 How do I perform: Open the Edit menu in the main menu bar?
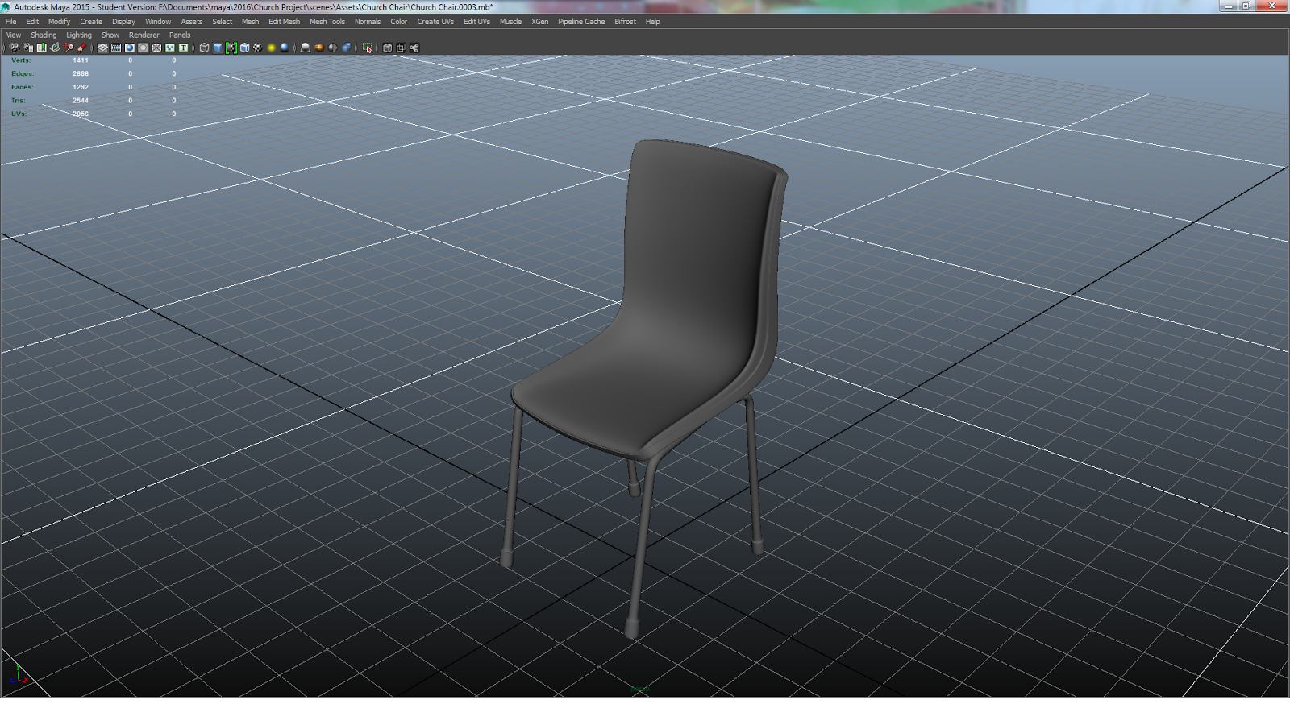click(32, 22)
